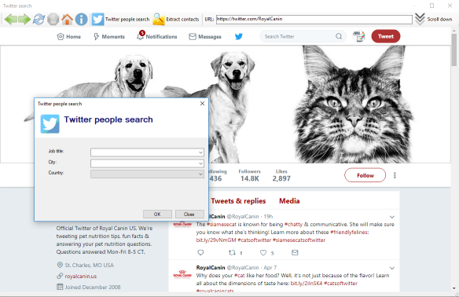The image size is (459, 297).
Task: Click the Search Twitter field
Action: (303, 36)
